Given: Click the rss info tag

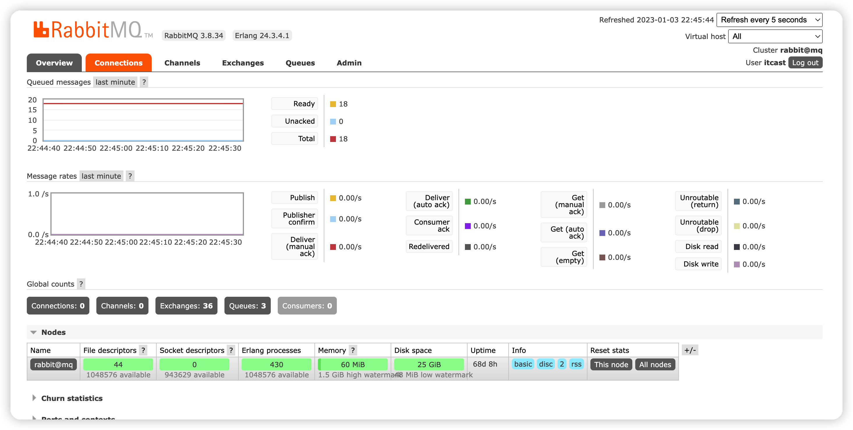Looking at the screenshot, I should (x=576, y=364).
